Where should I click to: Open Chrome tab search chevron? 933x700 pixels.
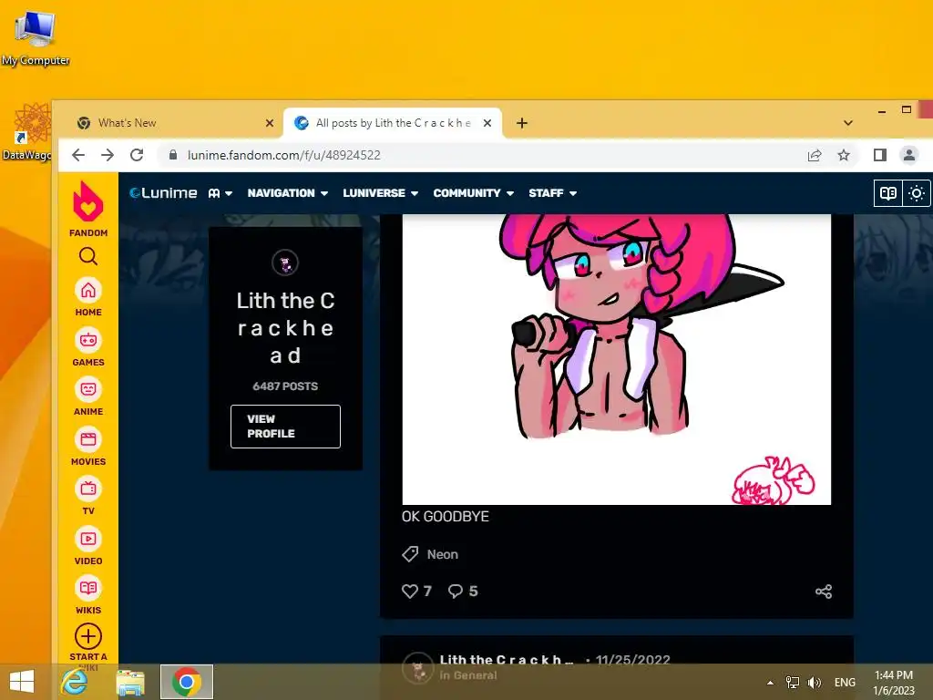(x=848, y=123)
